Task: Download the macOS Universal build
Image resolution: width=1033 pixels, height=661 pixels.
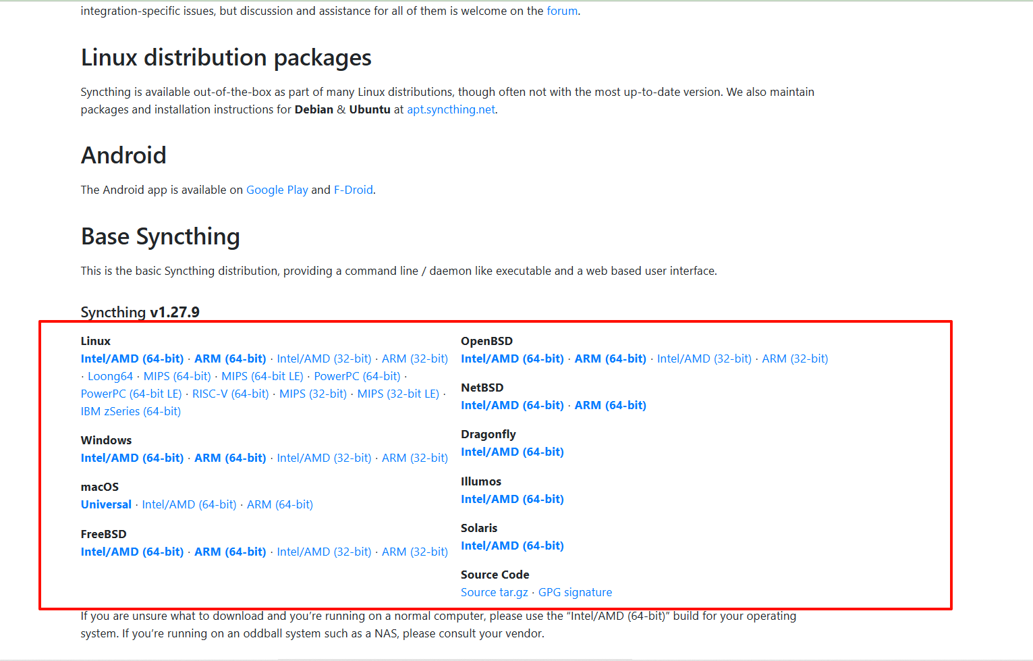Action: pos(106,504)
